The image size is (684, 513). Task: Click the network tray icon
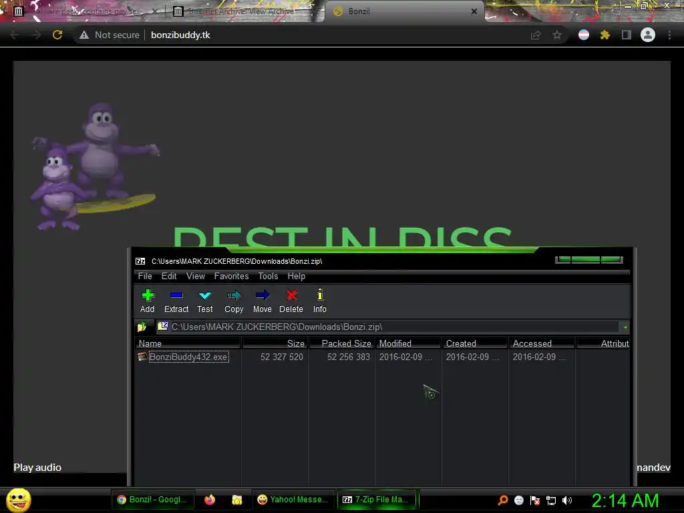click(551, 500)
